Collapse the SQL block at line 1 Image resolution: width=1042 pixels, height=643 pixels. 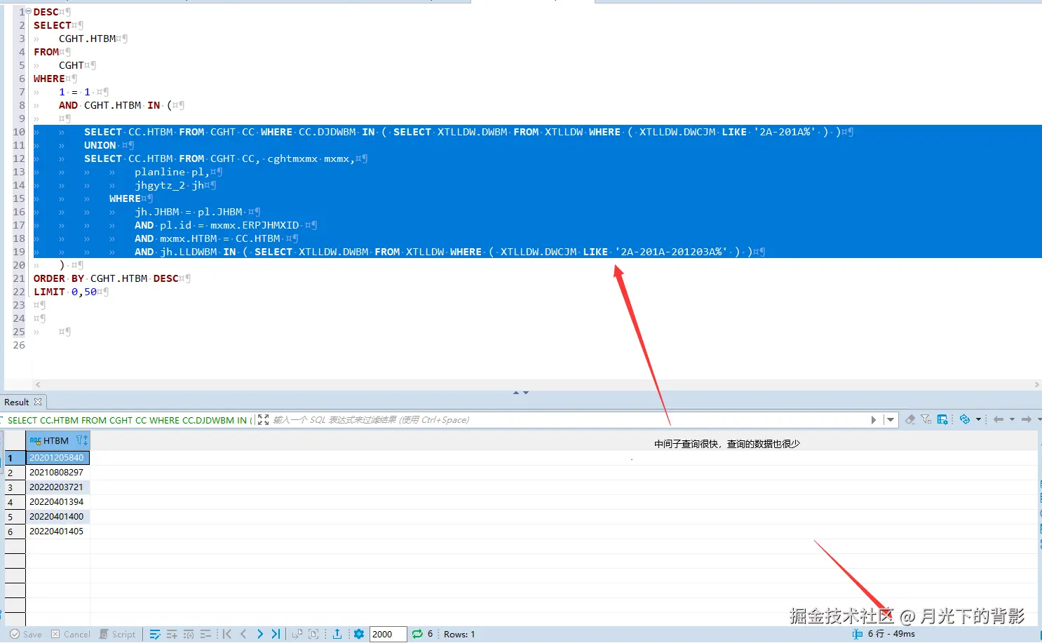(x=29, y=12)
